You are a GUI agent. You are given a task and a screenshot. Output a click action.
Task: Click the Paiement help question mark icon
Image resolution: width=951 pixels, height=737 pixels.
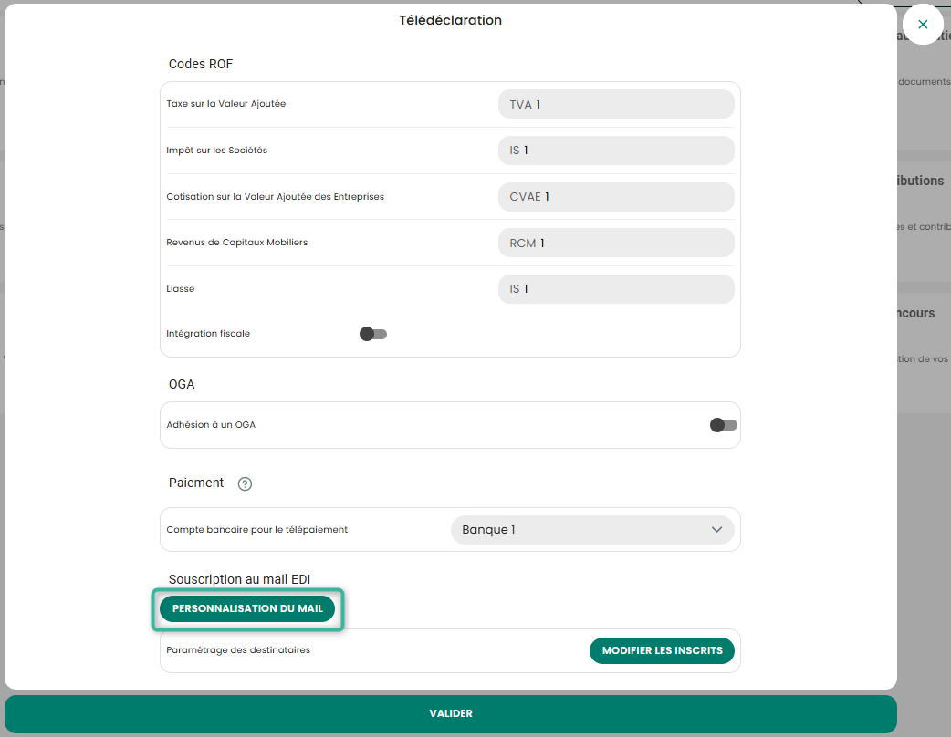coord(245,483)
